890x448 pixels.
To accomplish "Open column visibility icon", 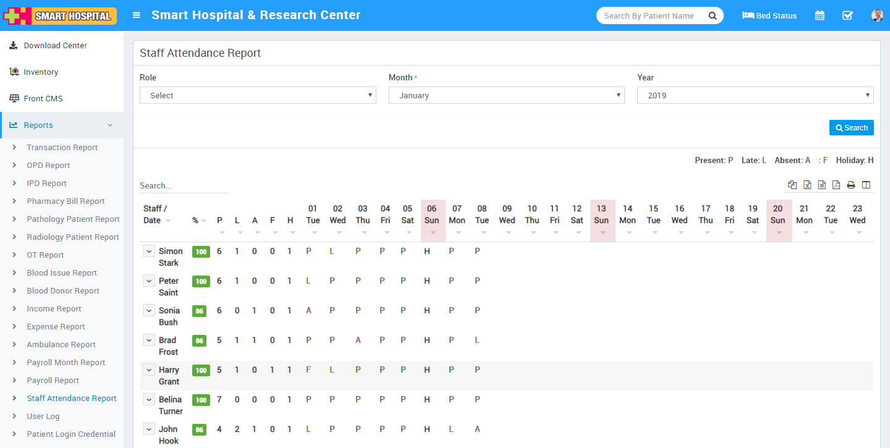I will coord(866,185).
